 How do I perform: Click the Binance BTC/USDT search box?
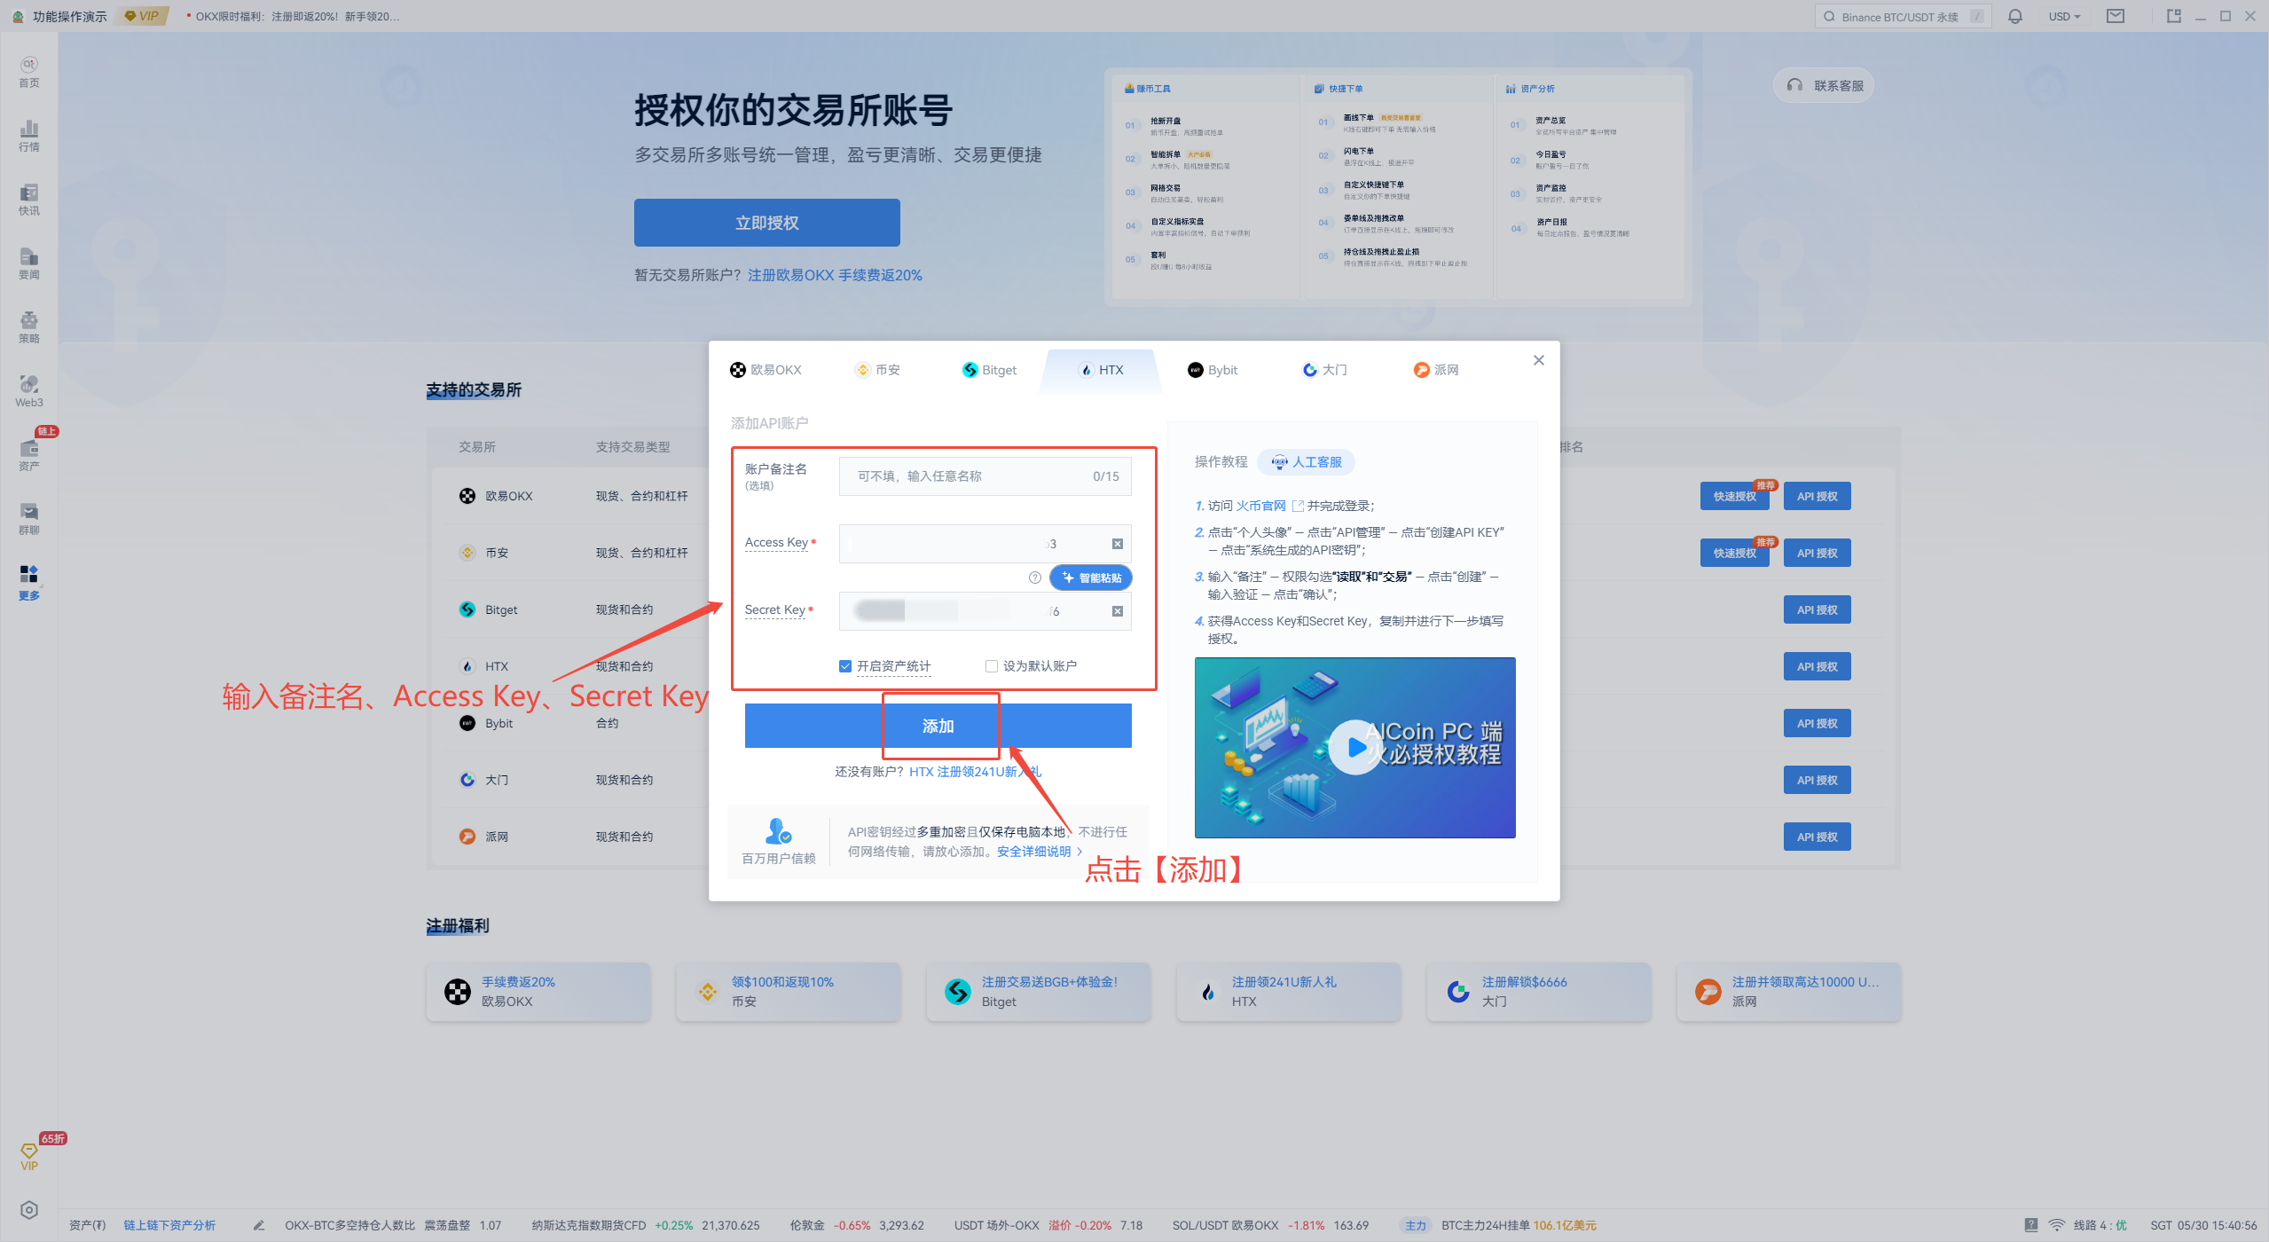(1903, 16)
